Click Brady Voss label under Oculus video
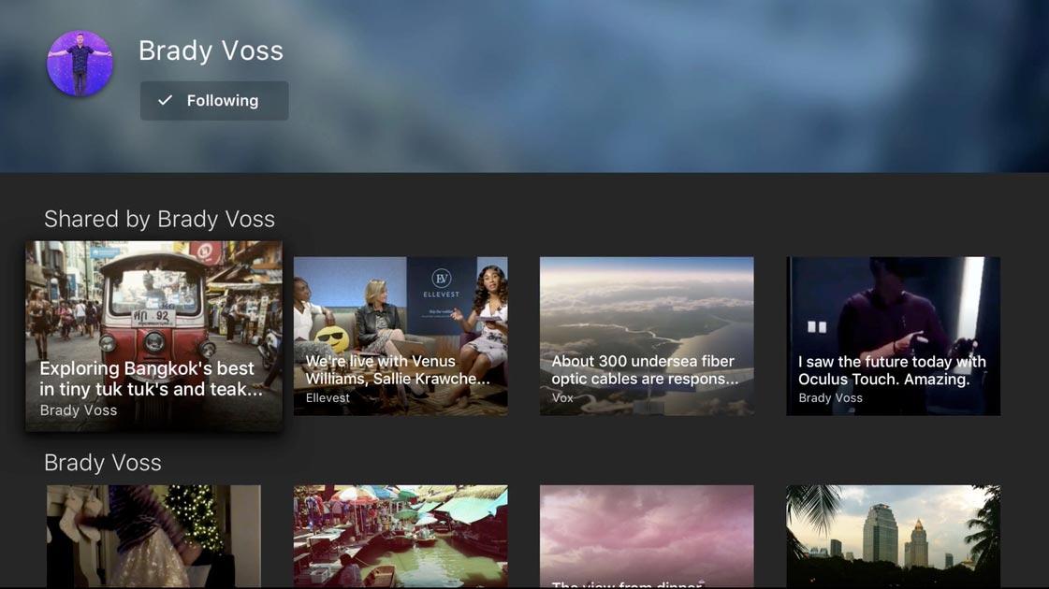This screenshot has width=1049, height=589. pos(830,397)
